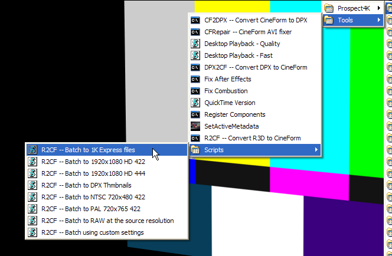This screenshot has width=392, height=256.
Task: Click the Prospect4K folder icon
Action: [x=329, y=8]
